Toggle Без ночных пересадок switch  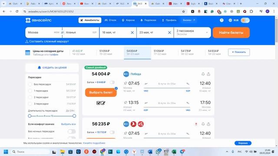pyautogui.click(x=72, y=131)
